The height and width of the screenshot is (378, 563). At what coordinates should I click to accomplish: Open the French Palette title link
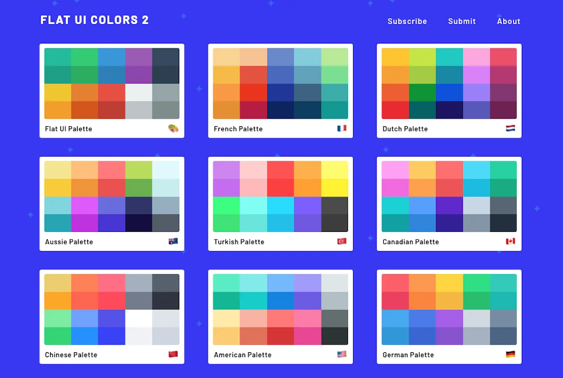point(238,129)
